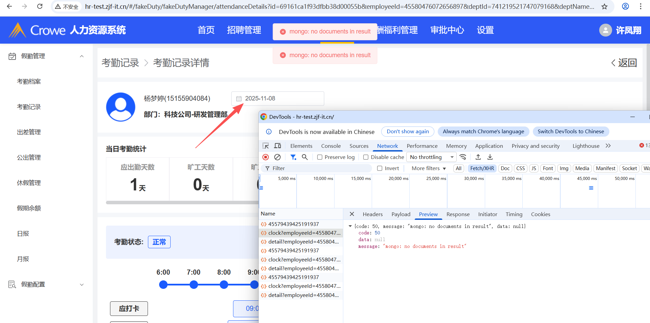
Task: Tick the Invert filter checkbox
Action: click(380, 168)
